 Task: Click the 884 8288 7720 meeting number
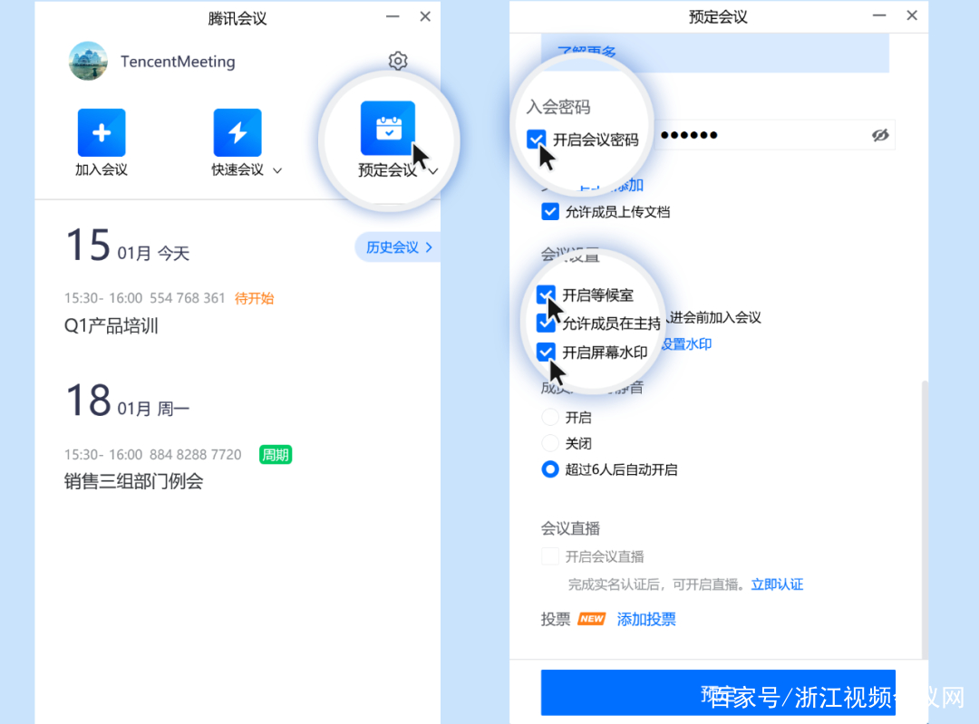coord(196,454)
